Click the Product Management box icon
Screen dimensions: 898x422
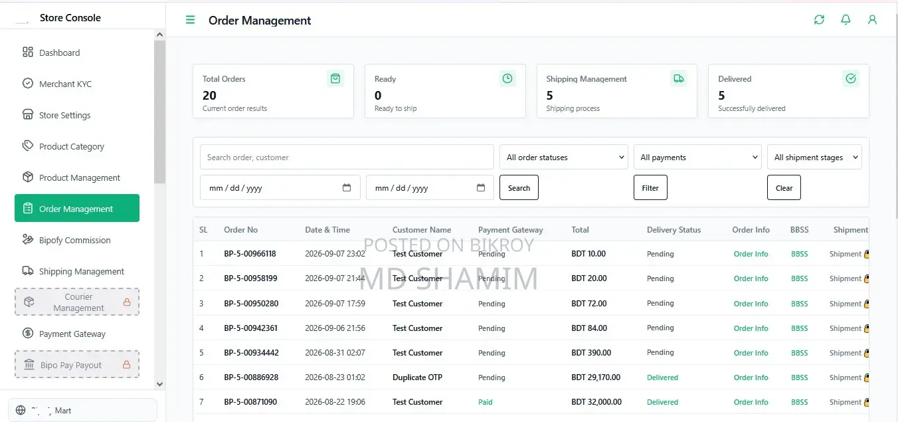coord(28,177)
